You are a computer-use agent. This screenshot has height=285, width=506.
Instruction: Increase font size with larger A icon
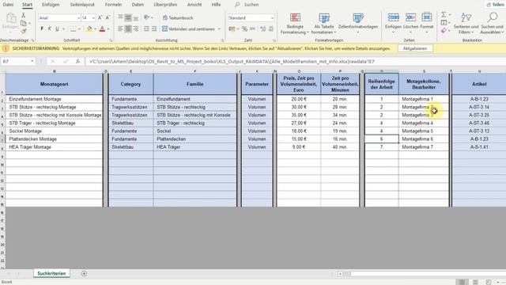tap(100, 17)
